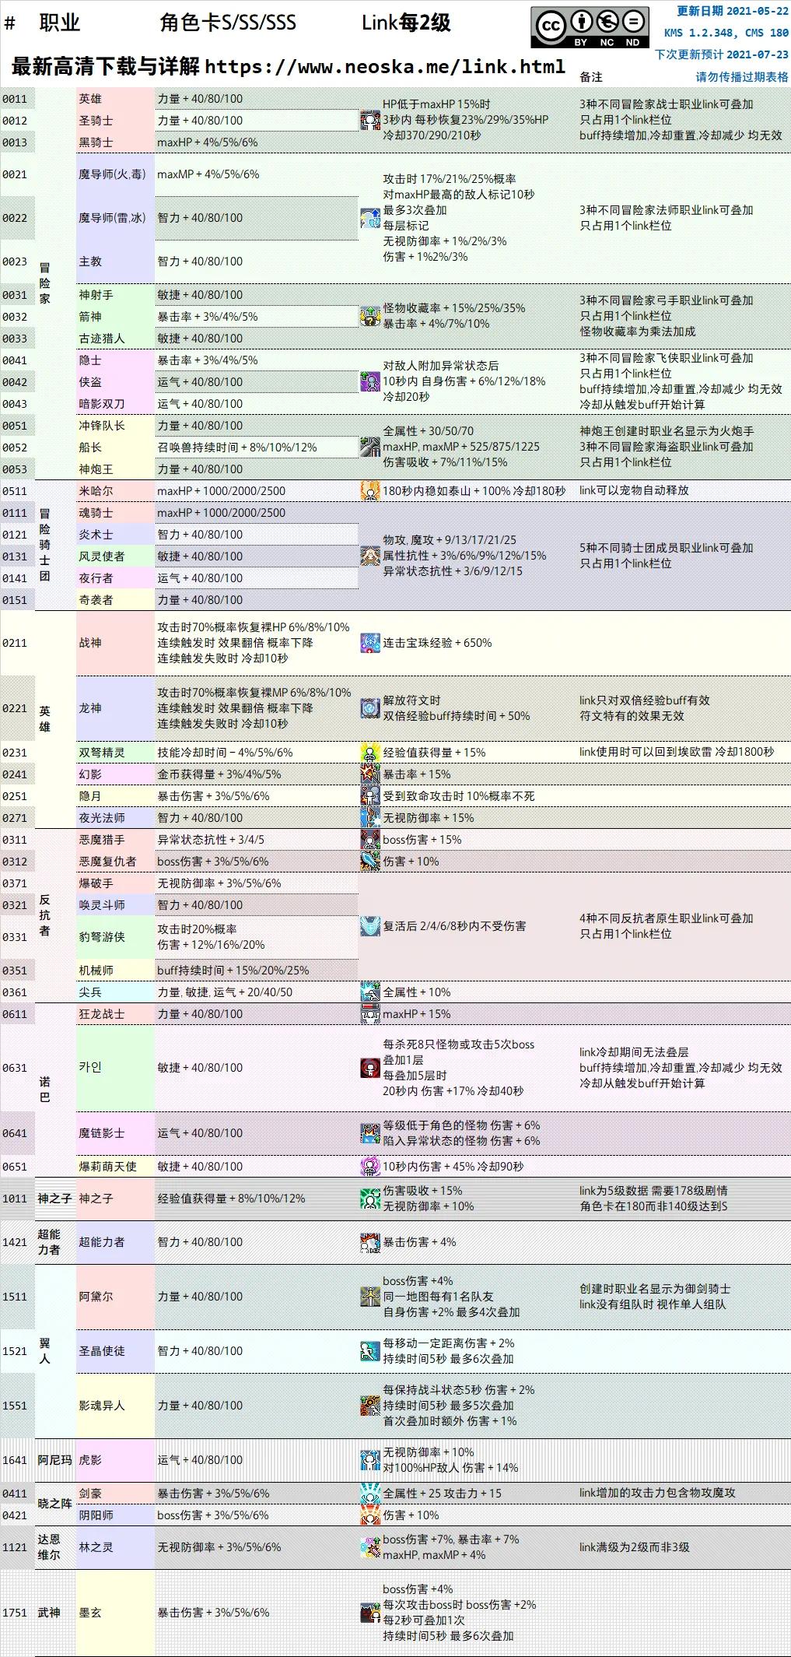791x1657 pixels.
Task: Click the icon next to 经验值获得量 +15%
Action: pos(370,753)
